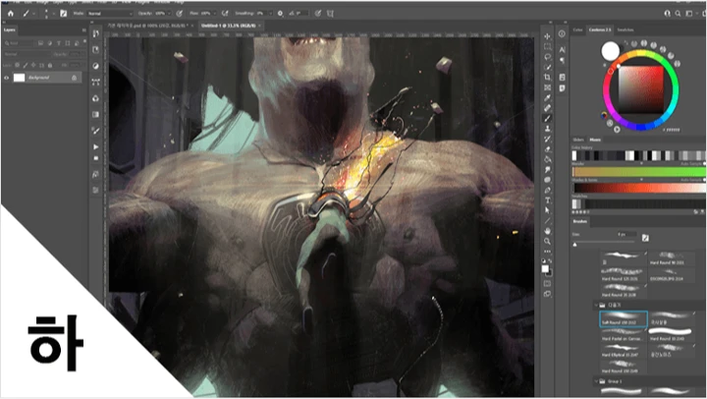Toggle lock all padlock in Layers panel
707x399 pixels.
pyautogui.click(x=50, y=65)
